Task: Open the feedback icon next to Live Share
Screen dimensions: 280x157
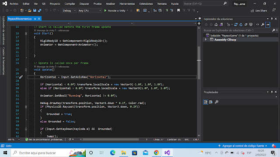Action: (274, 10)
